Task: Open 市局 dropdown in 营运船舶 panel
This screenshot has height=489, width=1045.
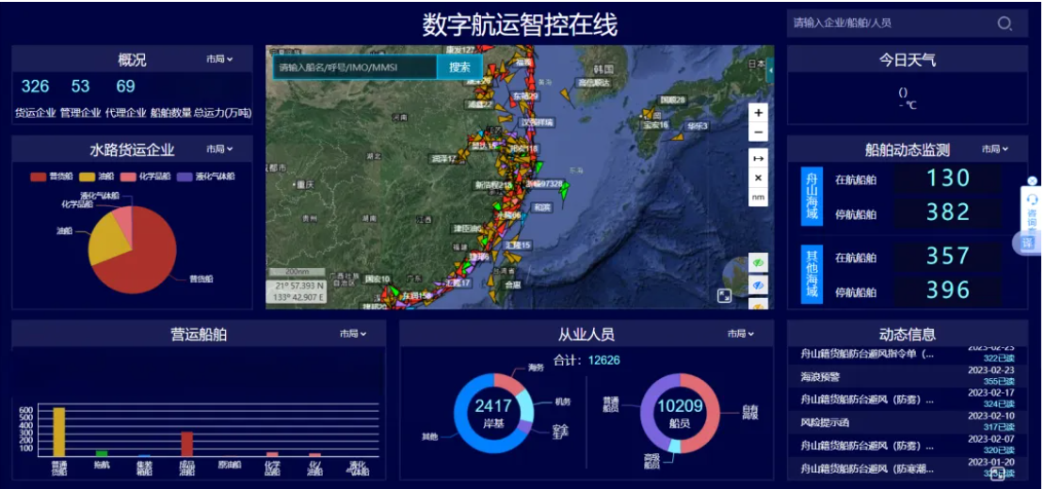Action: pyautogui.click(x=352, y=334)
